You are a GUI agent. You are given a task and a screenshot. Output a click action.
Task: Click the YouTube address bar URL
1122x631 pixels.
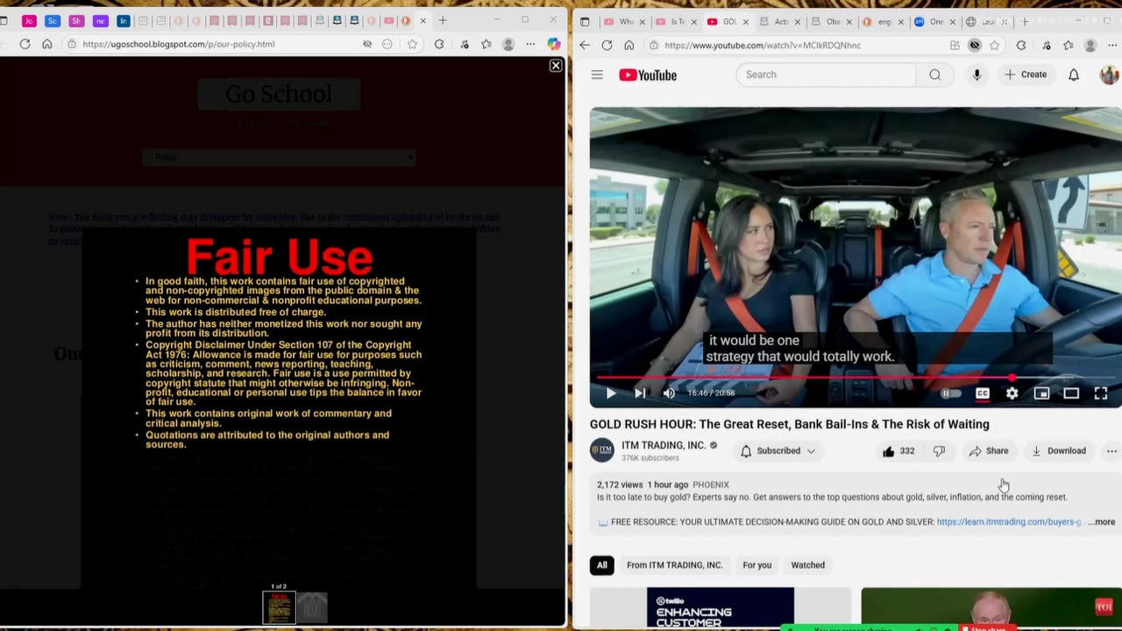pyautogui.click(x=763, y=45)
